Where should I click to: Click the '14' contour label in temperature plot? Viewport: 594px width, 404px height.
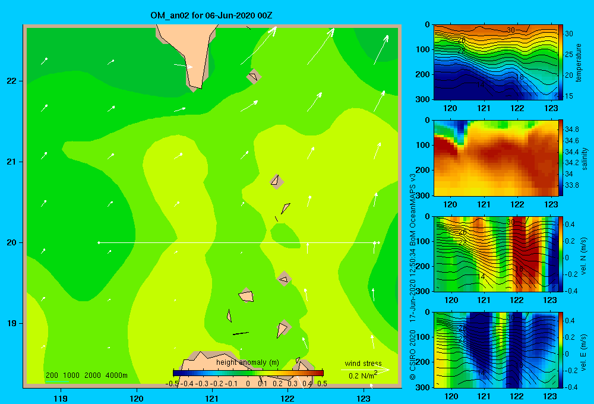[481, 84]
